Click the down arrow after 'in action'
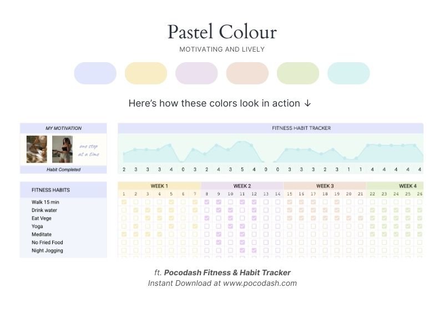The image size is (444, 333). [x=308, y=104]
